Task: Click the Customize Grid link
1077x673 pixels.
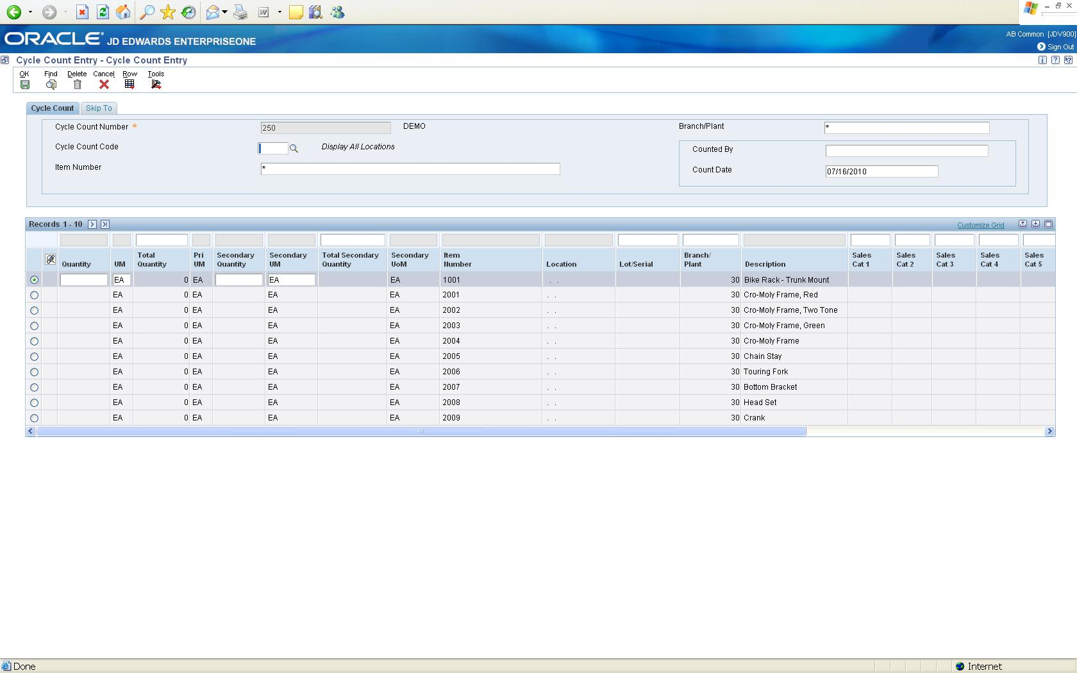Action: point(980,225)
